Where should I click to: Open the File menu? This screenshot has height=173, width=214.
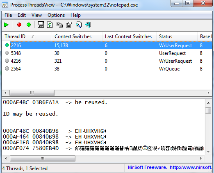click(8, 15)
